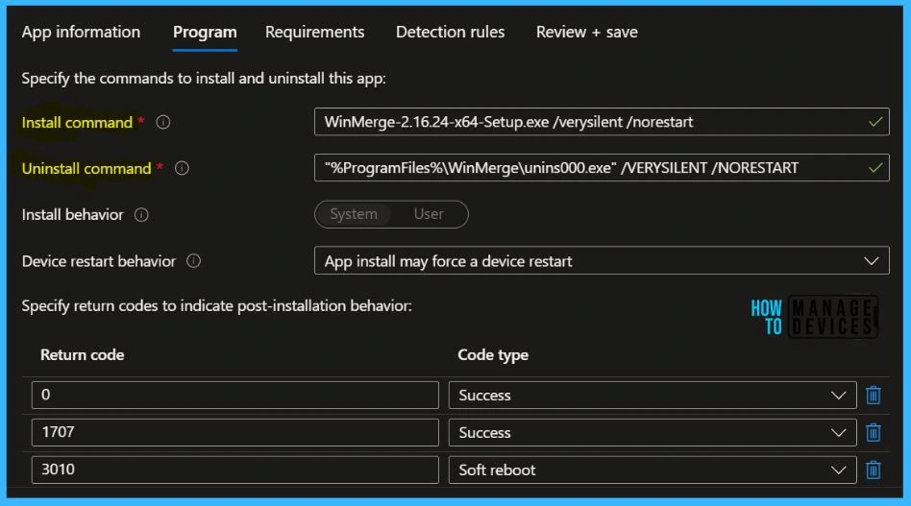
Task: Click the Install command validation checkmark
Action: click(x=875, y=122)
